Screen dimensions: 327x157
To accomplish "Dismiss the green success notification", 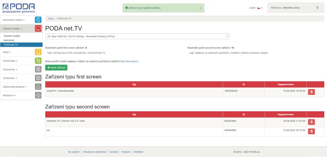I will [x=201, y=8].
